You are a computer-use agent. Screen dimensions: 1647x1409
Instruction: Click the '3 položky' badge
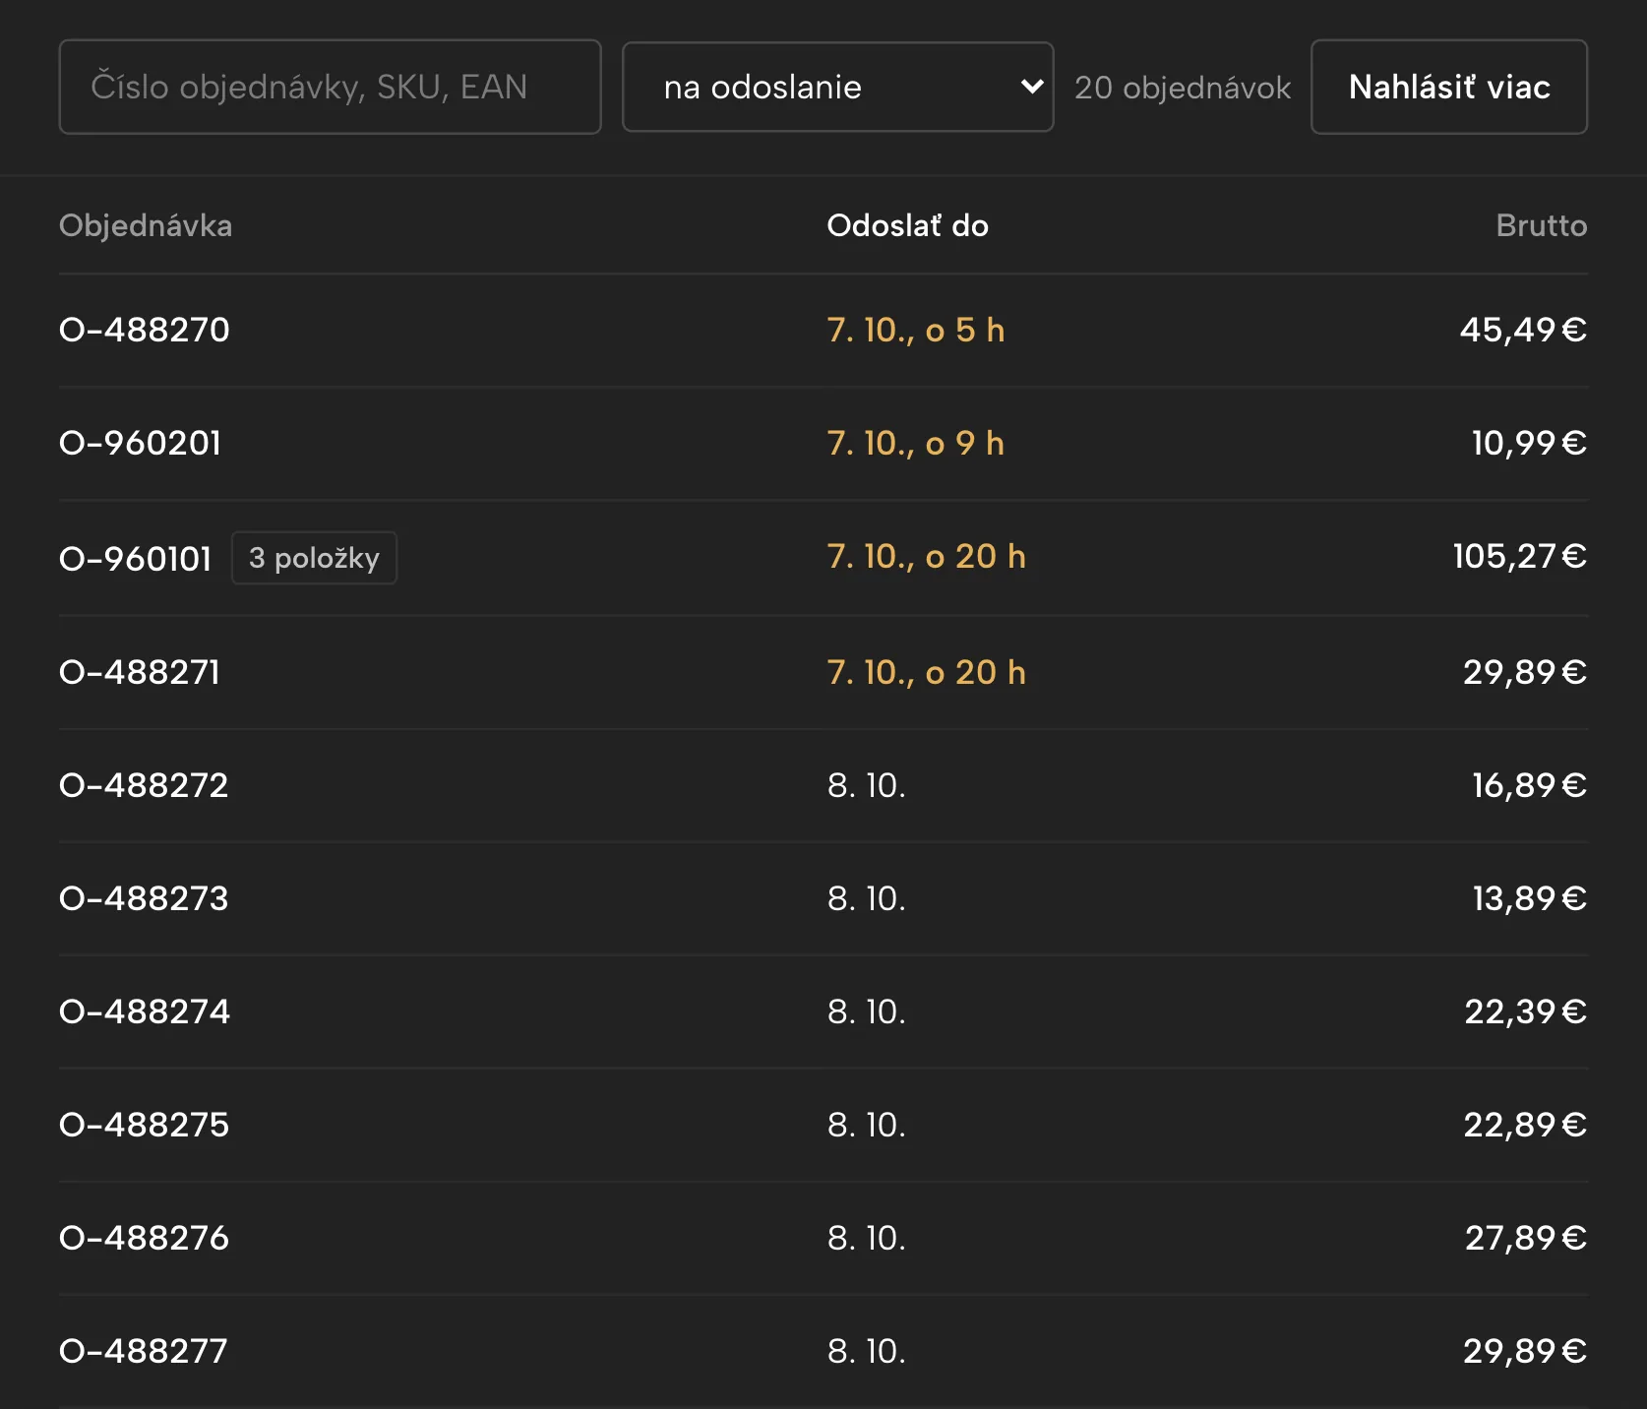pos(314,558)
